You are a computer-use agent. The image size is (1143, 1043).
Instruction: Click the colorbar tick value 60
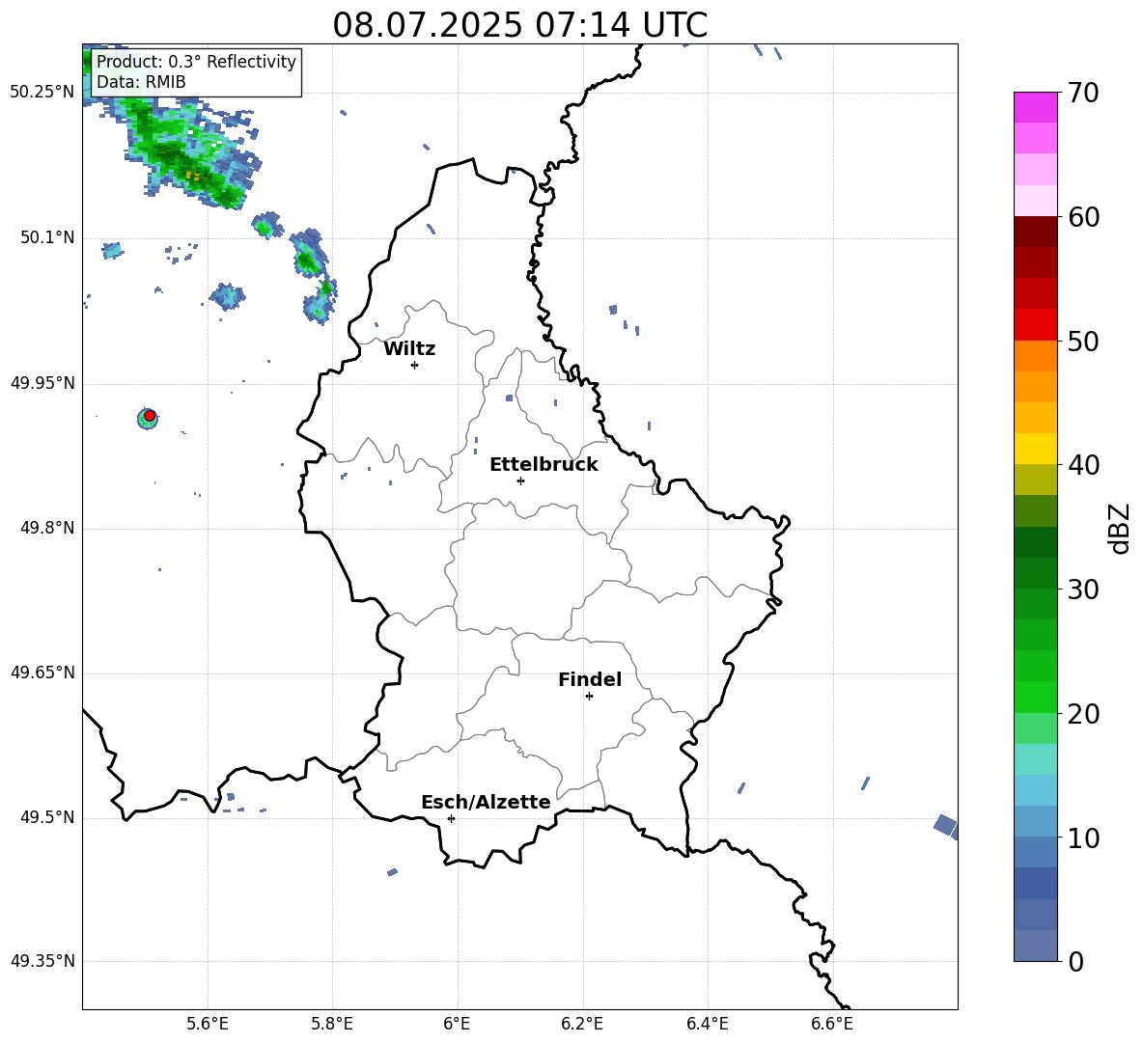coord(1083,216)
